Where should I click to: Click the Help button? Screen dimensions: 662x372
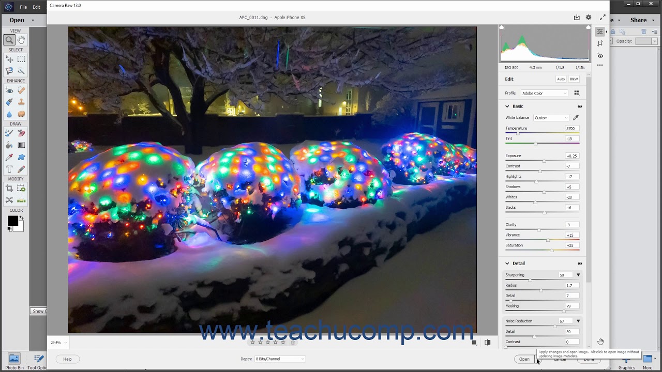pos(67,359)
